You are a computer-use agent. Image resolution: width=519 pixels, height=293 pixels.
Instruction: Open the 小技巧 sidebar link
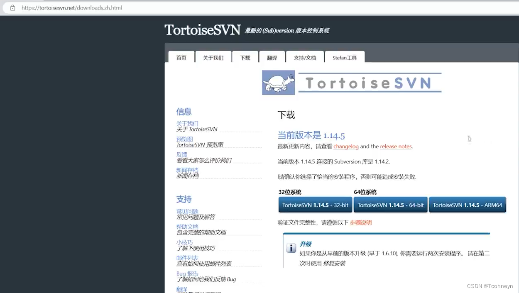click(184, 242)
